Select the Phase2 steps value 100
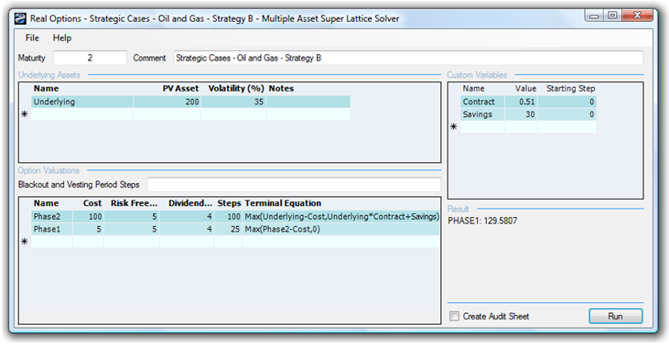The image size is (669, 346). pos(228,216)
